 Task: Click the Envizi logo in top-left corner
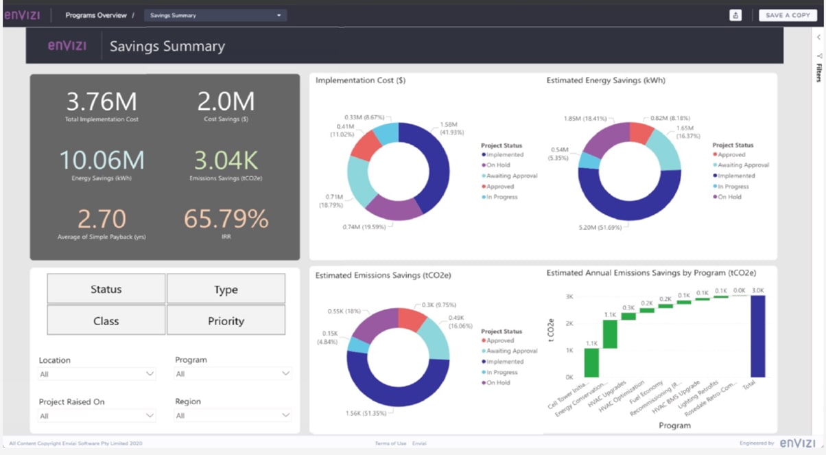coord(23,15)
